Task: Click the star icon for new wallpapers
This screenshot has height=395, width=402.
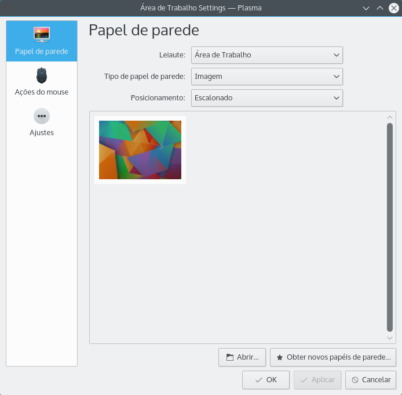Action: pos(280,357)
